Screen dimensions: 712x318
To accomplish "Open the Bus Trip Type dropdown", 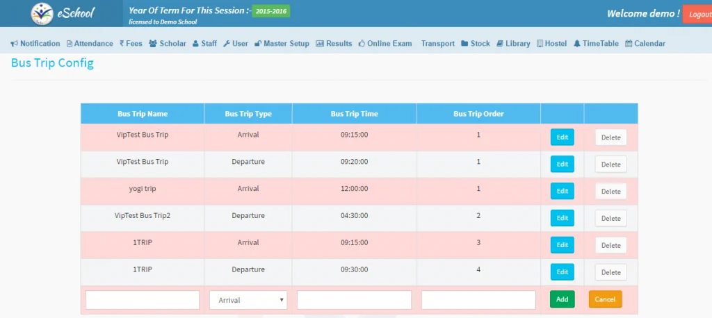I will [x=248, y=300].
